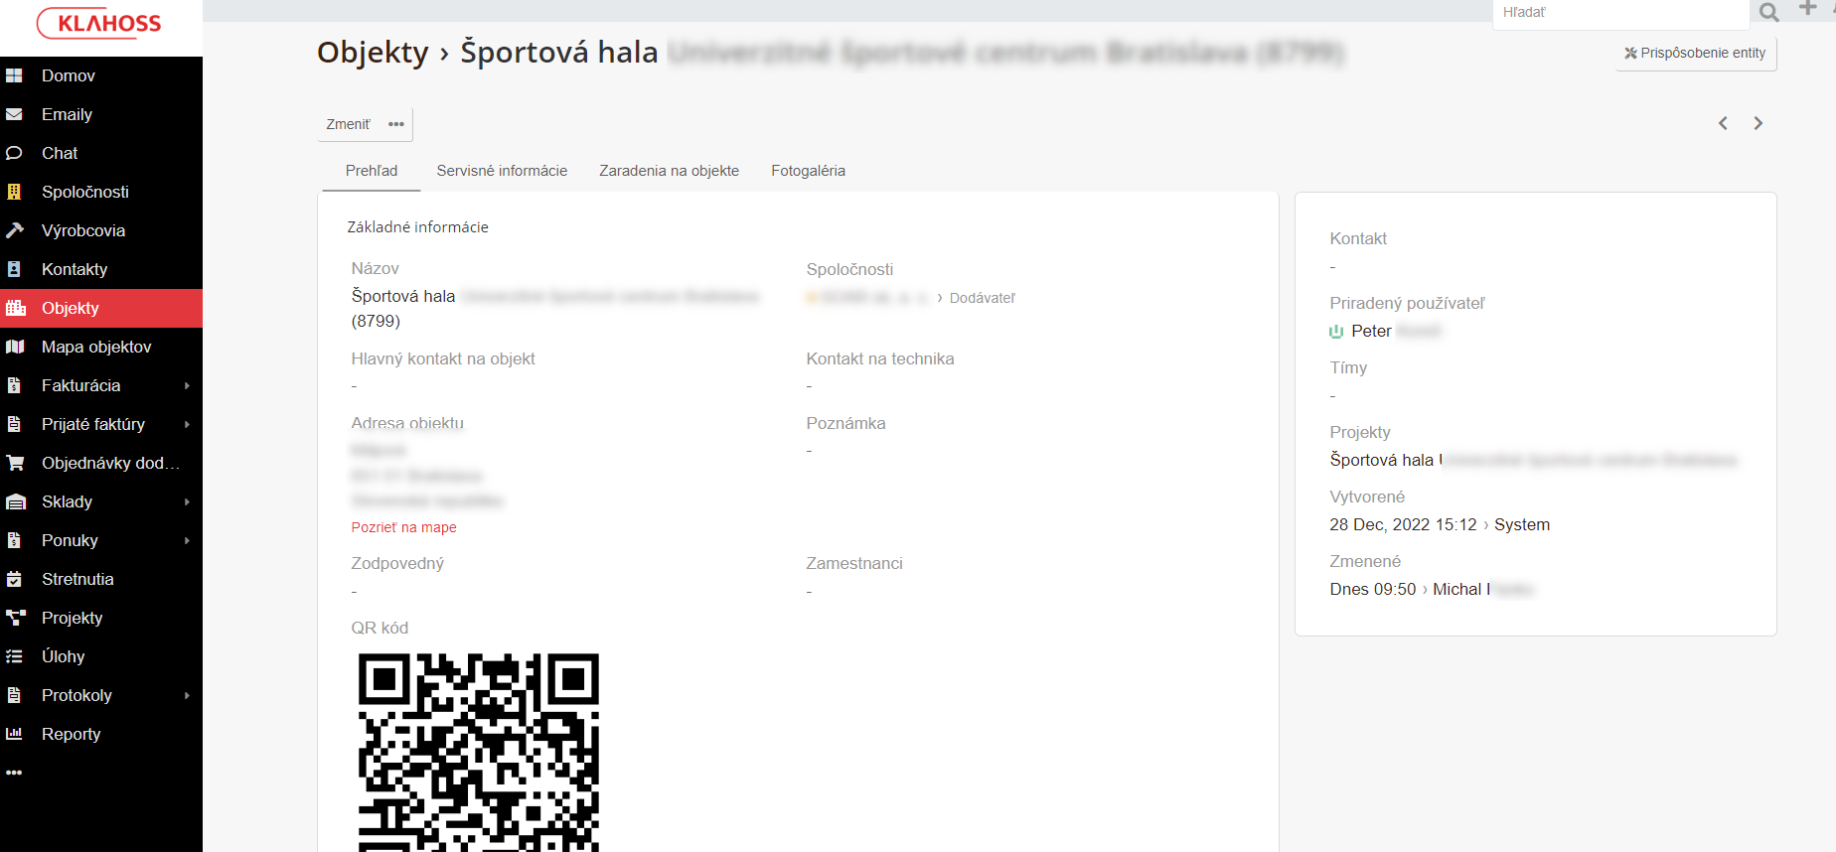Screen dimensions: 1836x852
Task: Open the Fotogaléria tab
Action: coord(808,171)
